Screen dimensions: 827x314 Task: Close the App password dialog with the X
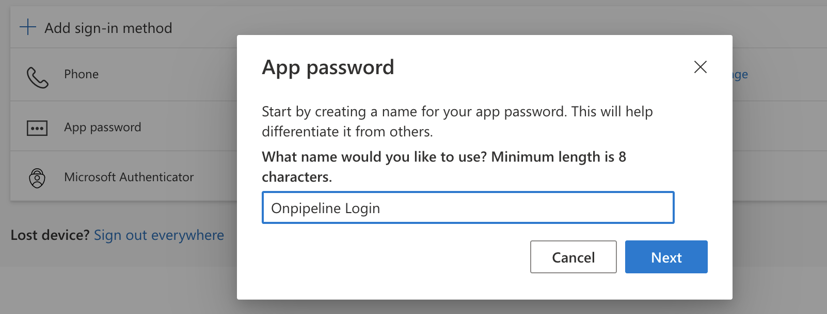(x=700, y=67)
